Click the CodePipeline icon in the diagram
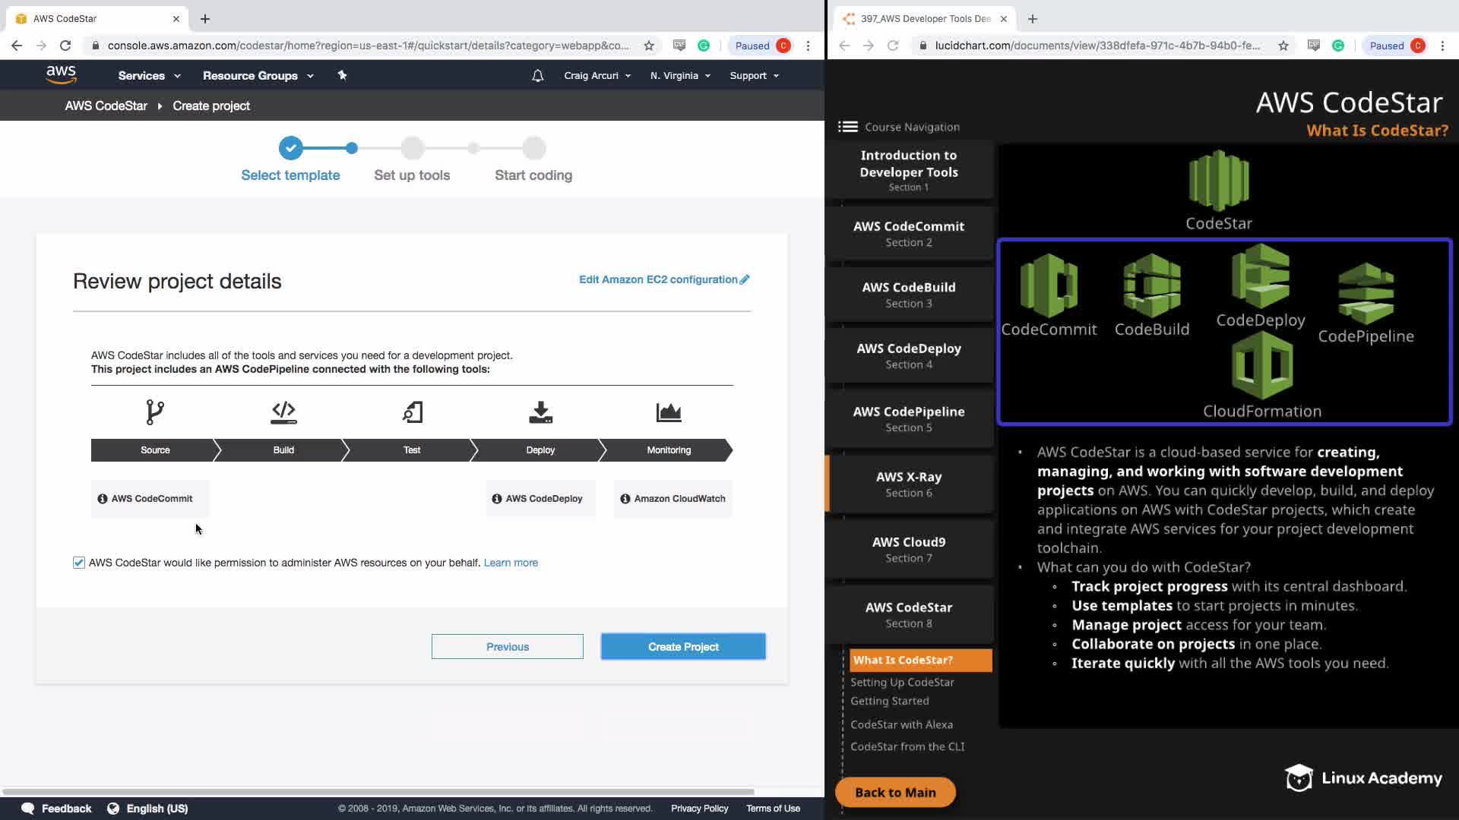Screen dimensions: 1459x820 pyautogui.click(x=1366, y=292)
